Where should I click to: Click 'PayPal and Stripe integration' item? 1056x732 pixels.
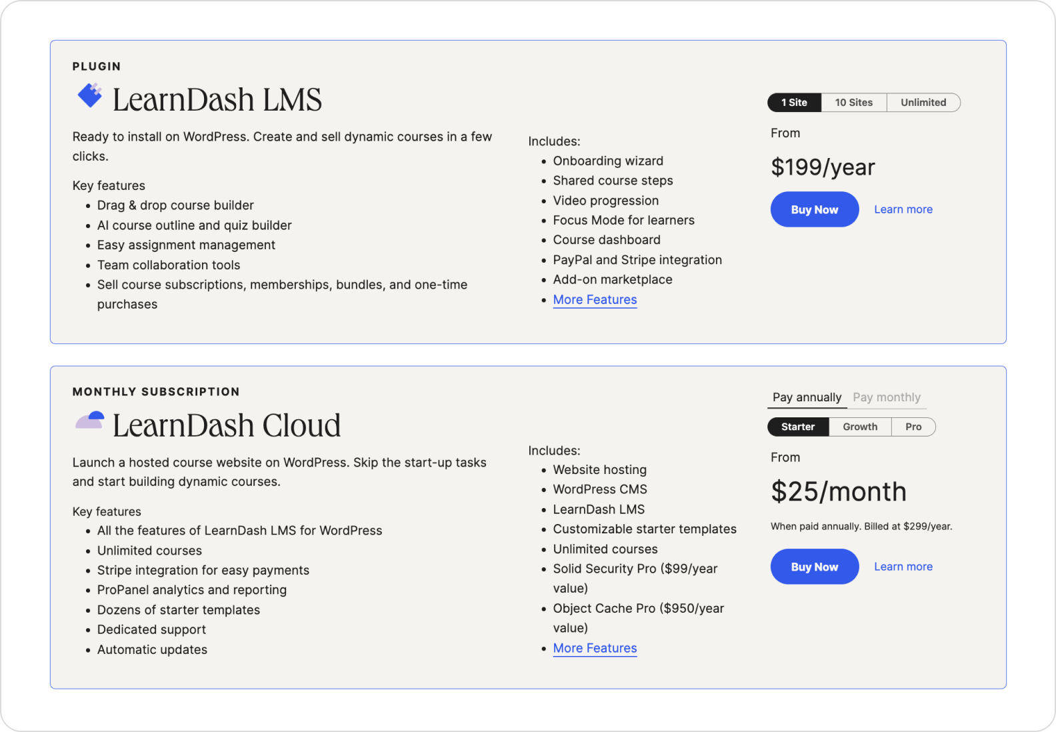[637, 260]
